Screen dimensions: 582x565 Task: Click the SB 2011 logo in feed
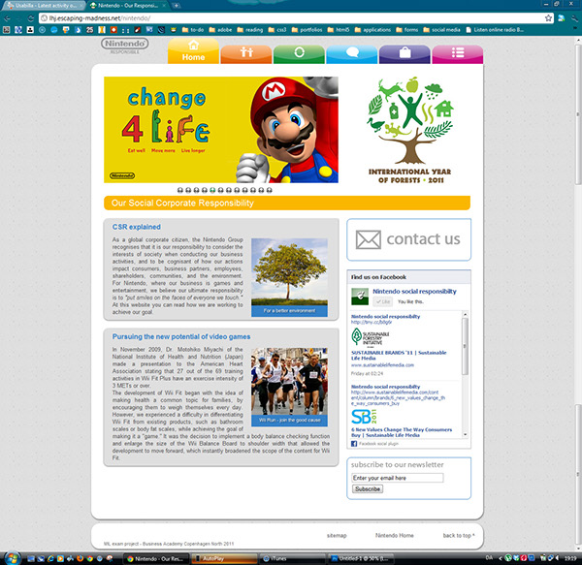click(364, 417)
